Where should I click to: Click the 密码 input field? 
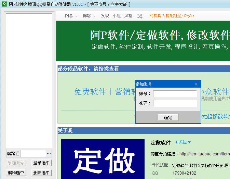click(x=175, y=103)
